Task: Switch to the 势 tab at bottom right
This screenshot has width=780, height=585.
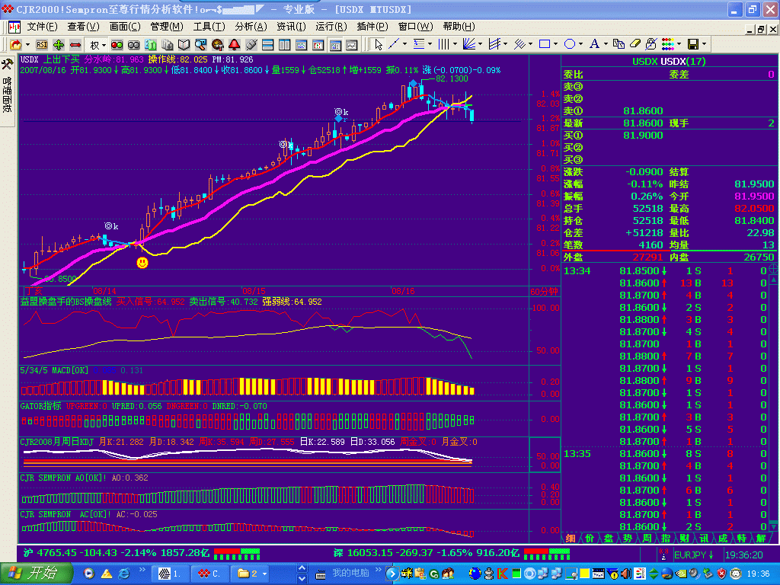Action: 628,539
